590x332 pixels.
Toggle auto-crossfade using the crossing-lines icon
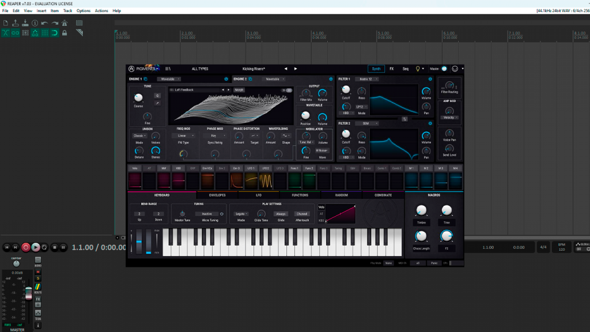pos(6,33)
